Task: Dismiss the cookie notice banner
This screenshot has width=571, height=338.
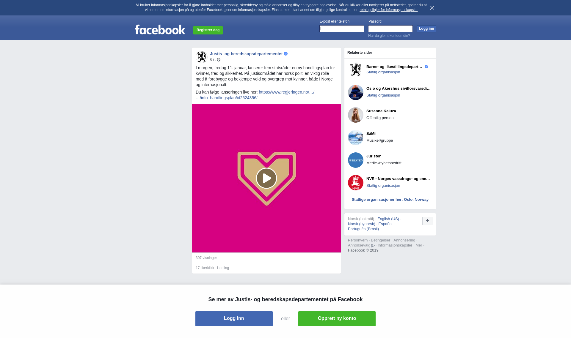Action: 432,8
